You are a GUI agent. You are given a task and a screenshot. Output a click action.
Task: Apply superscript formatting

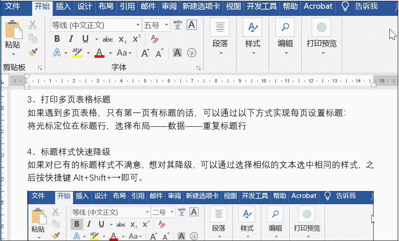[x=136, y=38]
